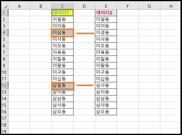Select column A header
Viewport: 182px width, 135px height.
click(19, 6)
